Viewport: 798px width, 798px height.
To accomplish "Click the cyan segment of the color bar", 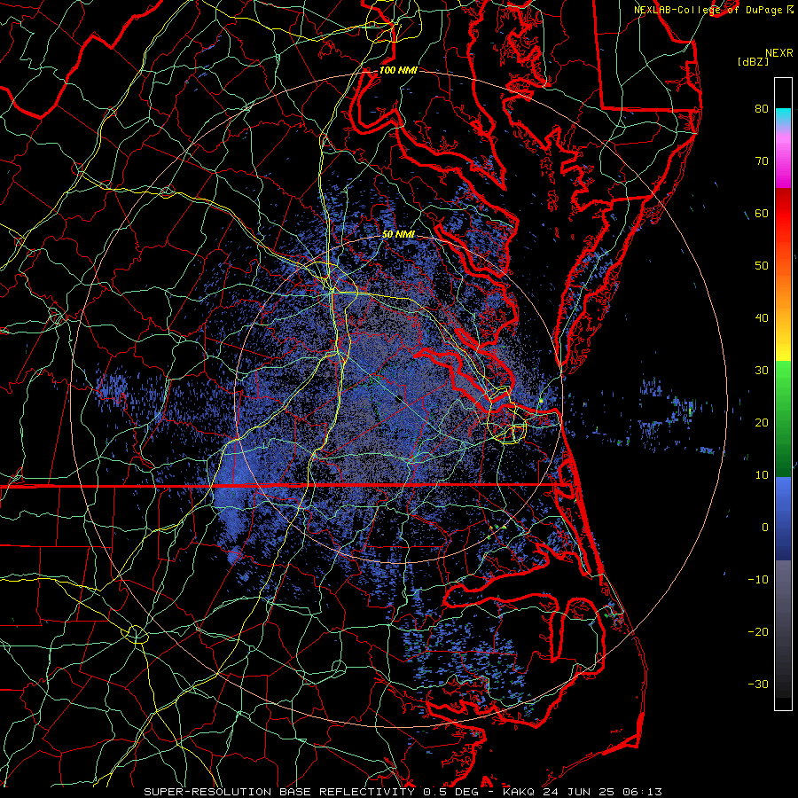I will tap(783, 115).
